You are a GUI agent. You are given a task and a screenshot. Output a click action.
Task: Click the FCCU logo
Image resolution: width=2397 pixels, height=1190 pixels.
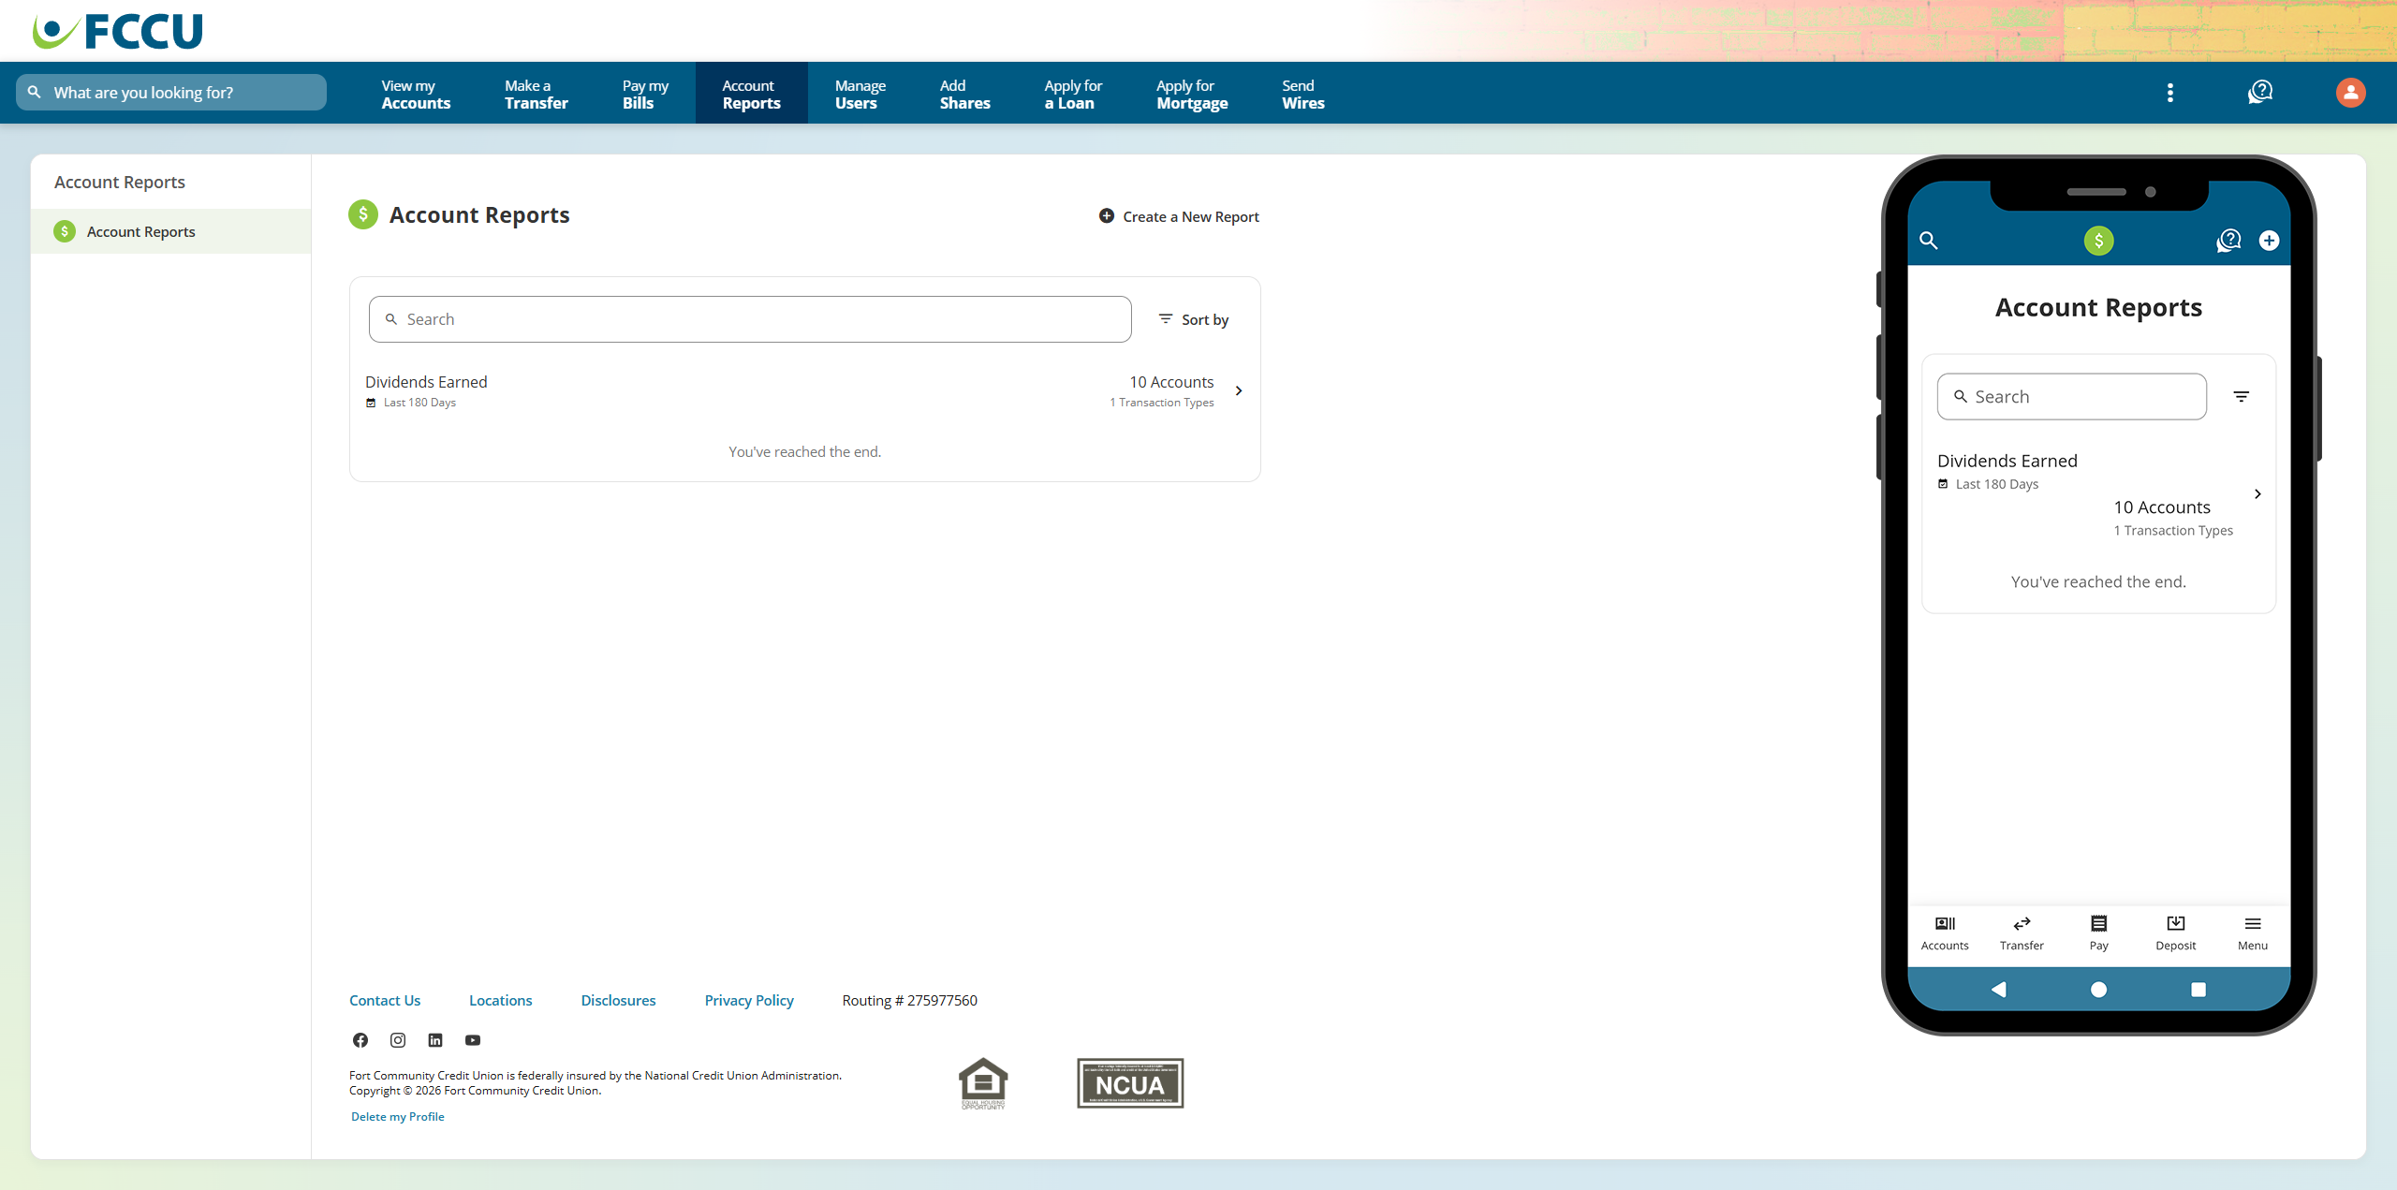click(x=118, y=31)
